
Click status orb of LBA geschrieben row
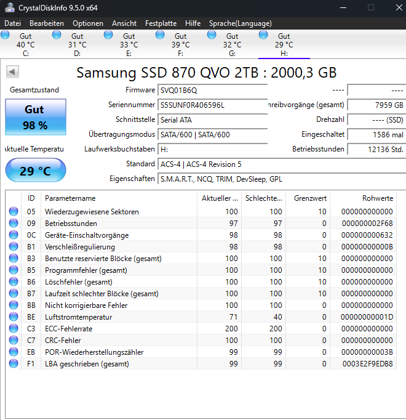[14, 363]
